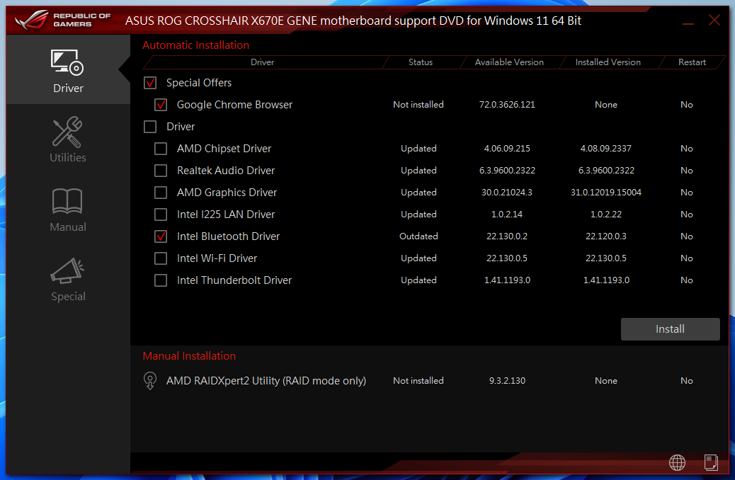Uncheck the Intel Bluetooth Driver checkbox

click(161, 236)
